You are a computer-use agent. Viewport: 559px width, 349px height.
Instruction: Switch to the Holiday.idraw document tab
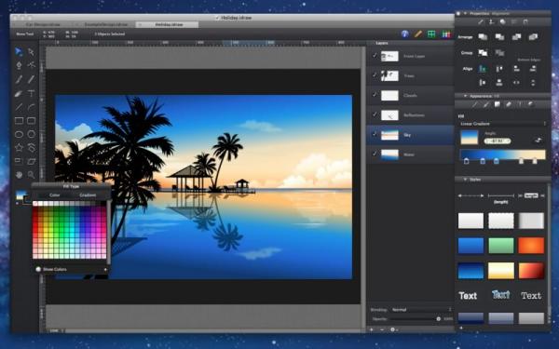coord(168,24)
